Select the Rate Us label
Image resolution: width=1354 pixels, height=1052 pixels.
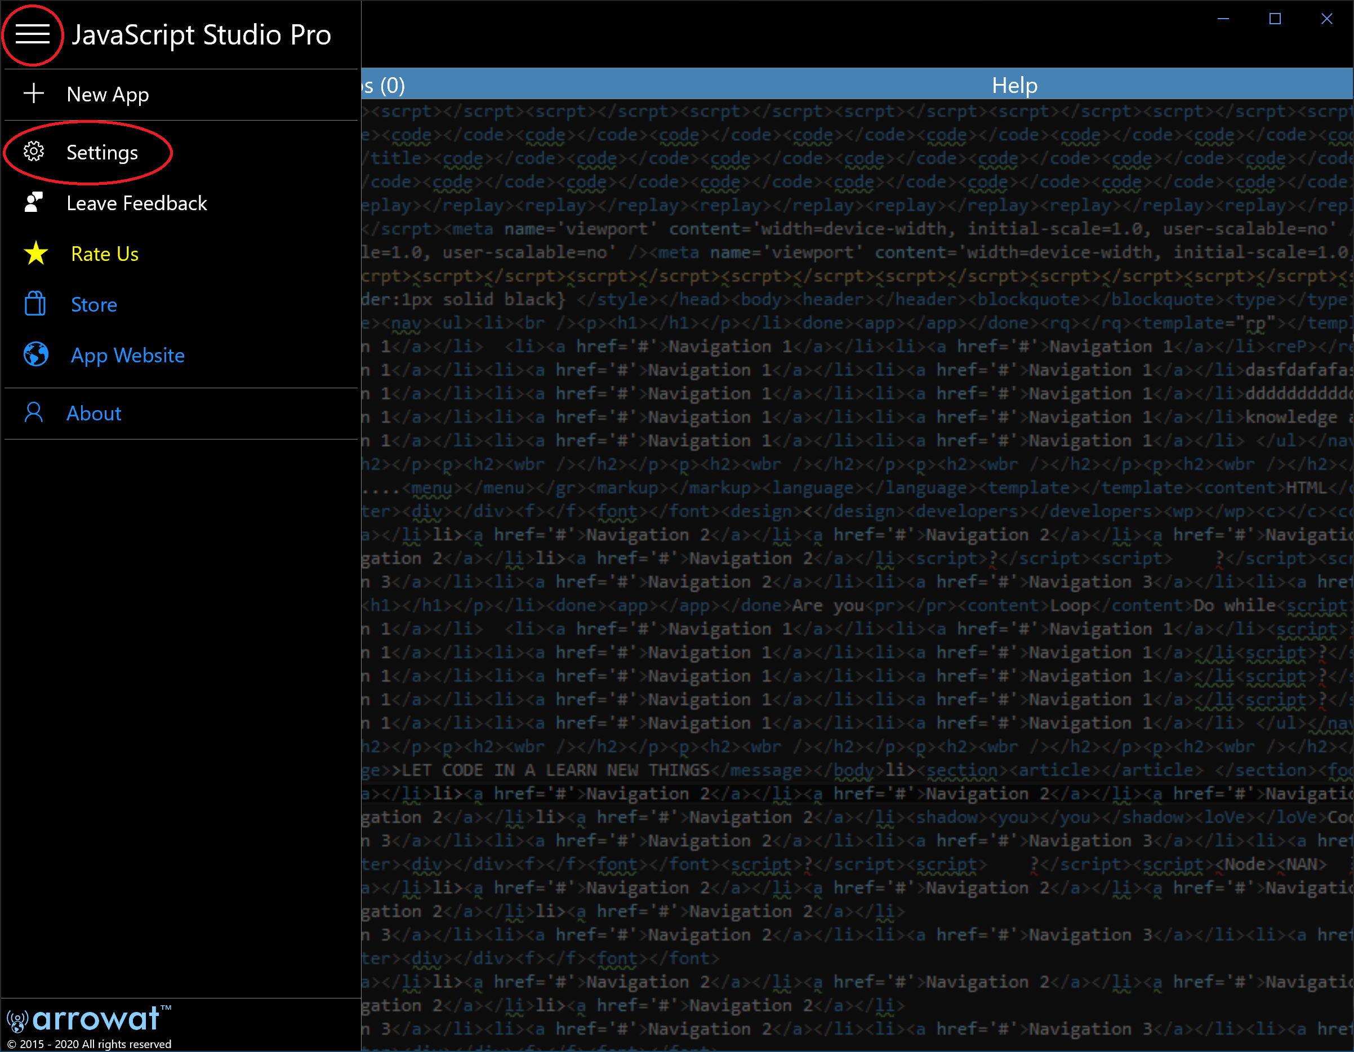click(x=105, y=254)
